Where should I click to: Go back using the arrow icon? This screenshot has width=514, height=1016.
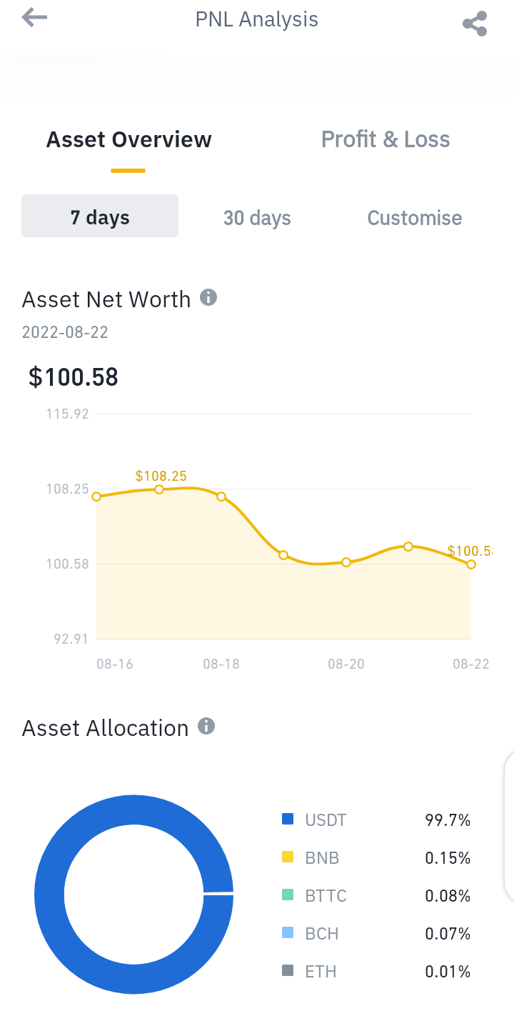tap(34, 17)
